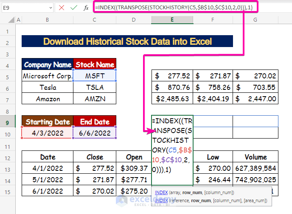Image resolution: width=292 pixels, height=214 pixels.
Task: Click the Name Box showing E9
Action: pos(28,8)
